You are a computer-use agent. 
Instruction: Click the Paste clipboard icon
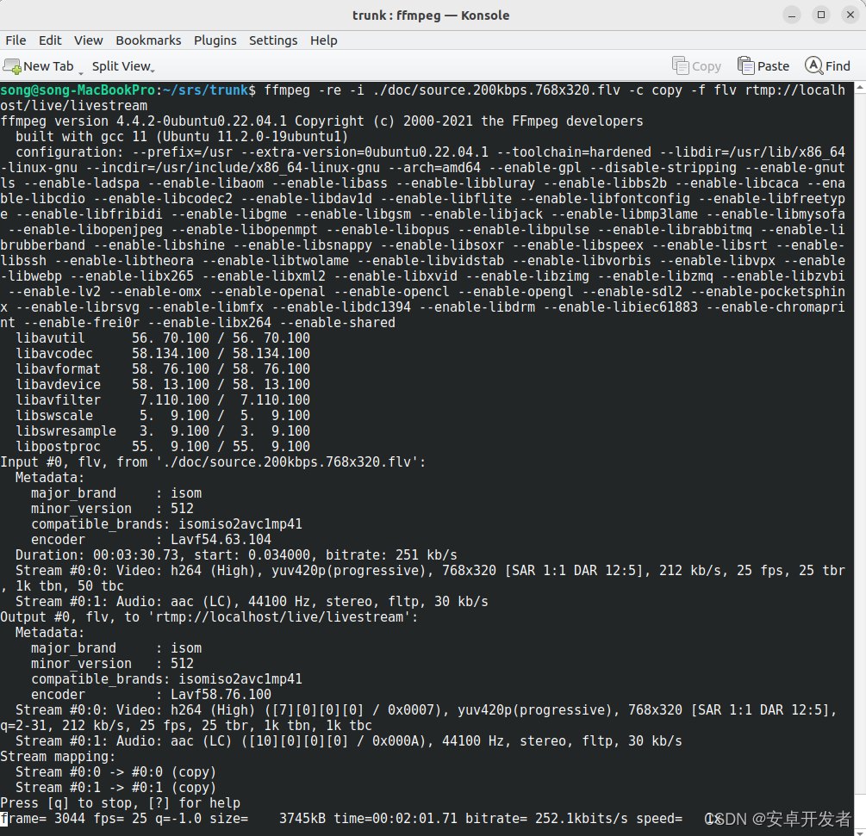point(745,65)
